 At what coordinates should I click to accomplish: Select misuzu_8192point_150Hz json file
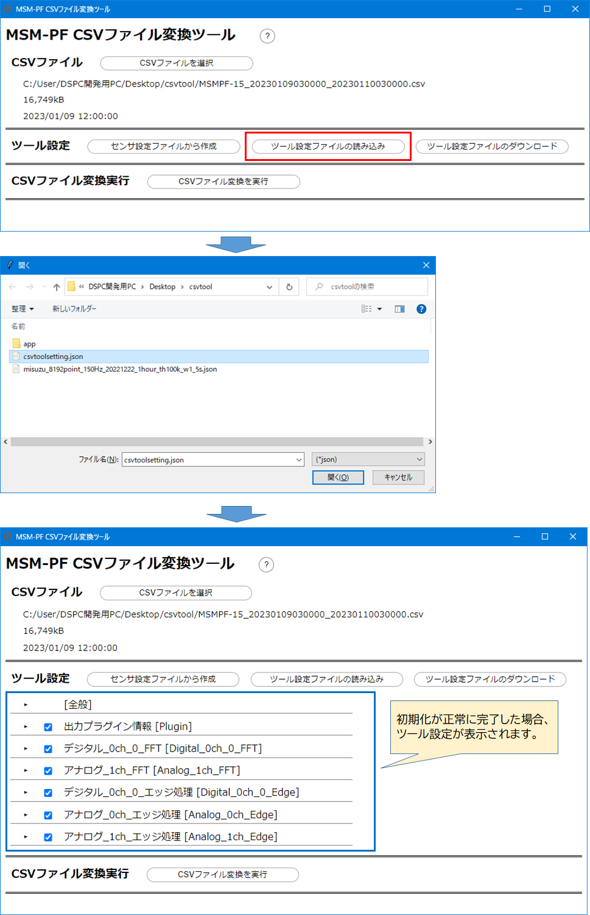tap(114, 369)
